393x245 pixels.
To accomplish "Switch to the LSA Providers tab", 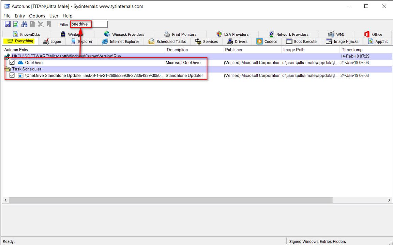I will 232,34.
